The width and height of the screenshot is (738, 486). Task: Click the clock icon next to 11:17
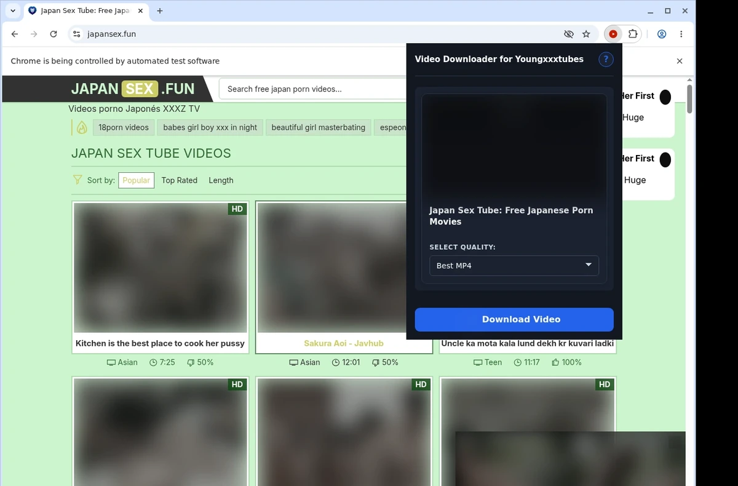(518, 362)
